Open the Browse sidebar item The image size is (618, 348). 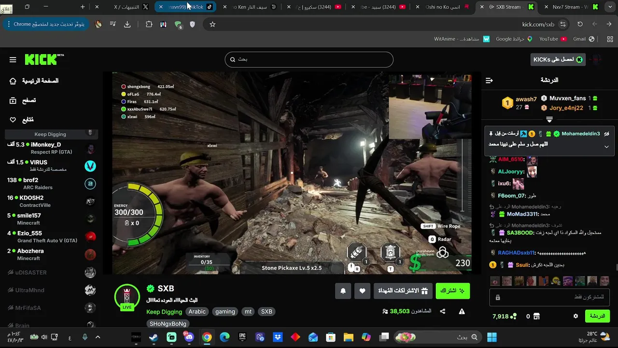point(23,101)
